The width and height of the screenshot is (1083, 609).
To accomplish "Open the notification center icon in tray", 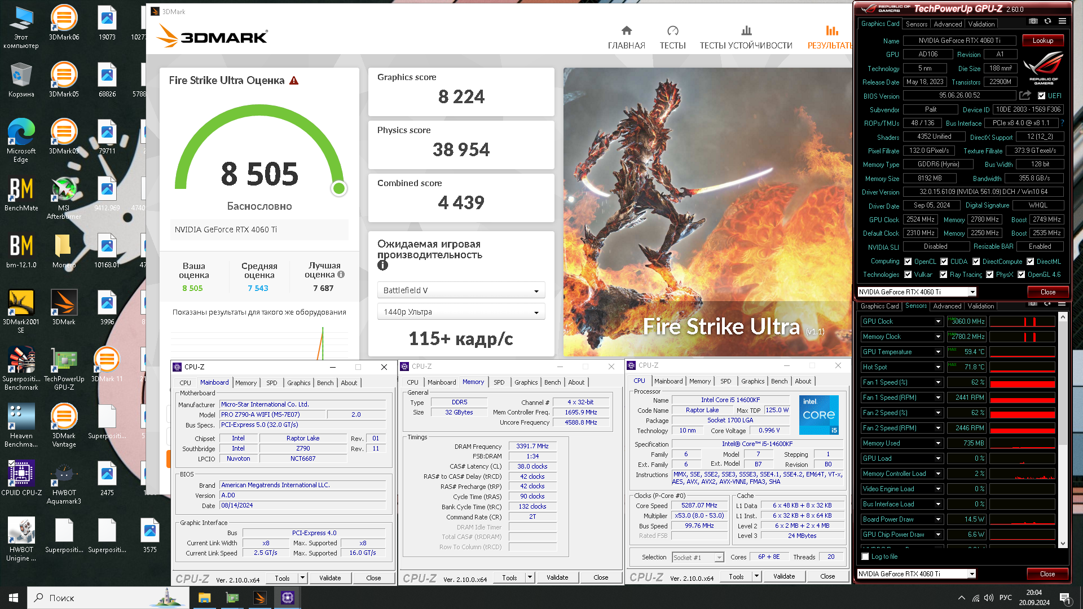I will pos(1064,598).
